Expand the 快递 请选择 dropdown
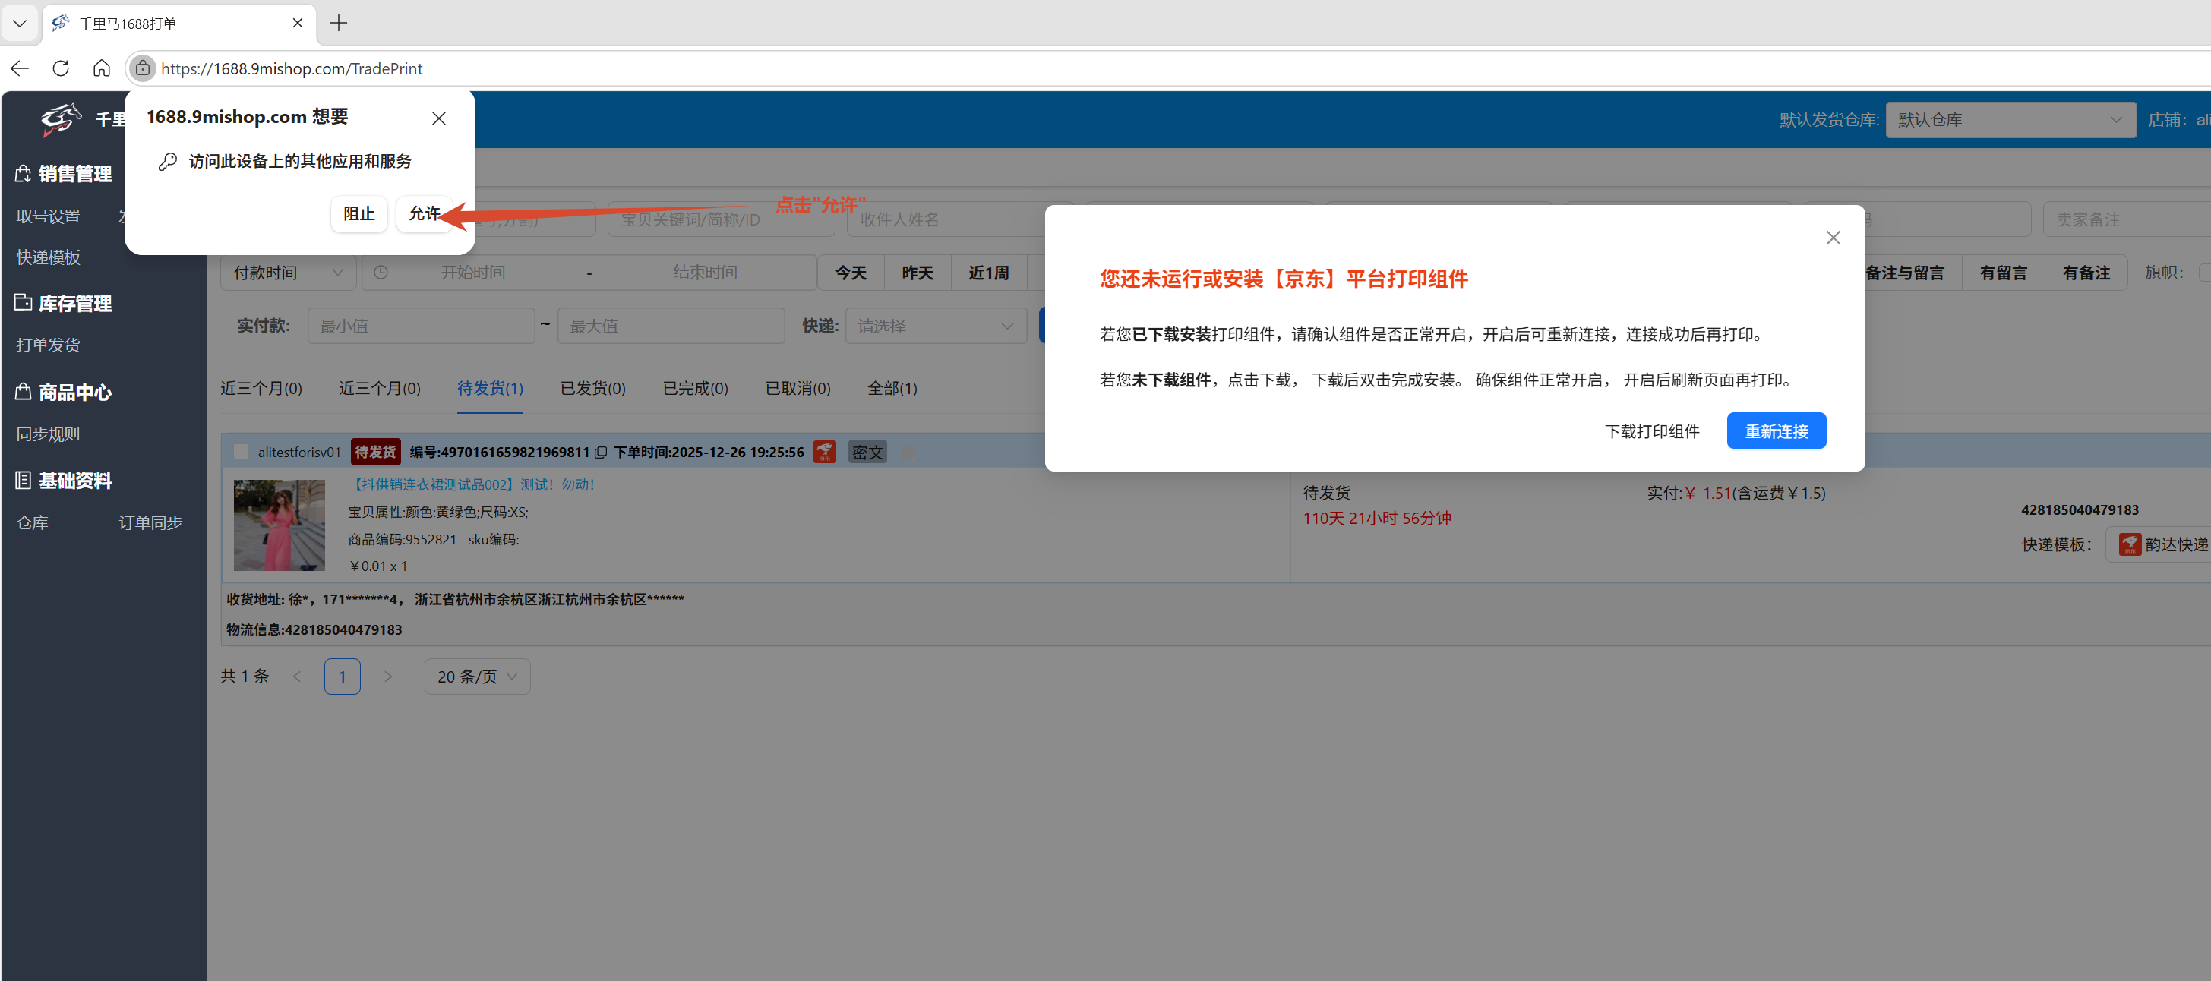The width and height of the screenshot is (2211, 981). point(935,326)
